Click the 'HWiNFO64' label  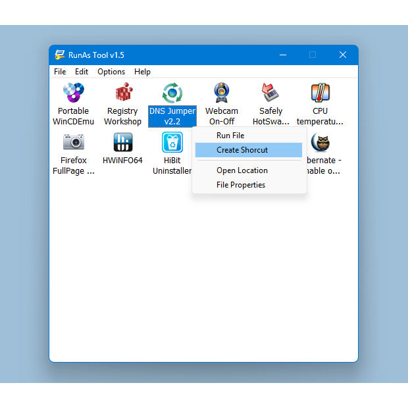[122, 161]
